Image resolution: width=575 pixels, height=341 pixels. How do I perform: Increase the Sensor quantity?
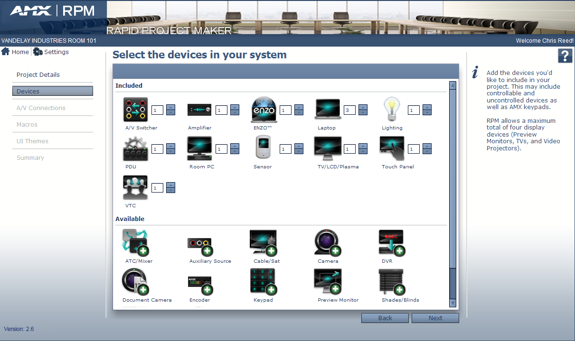coord(299,146)
